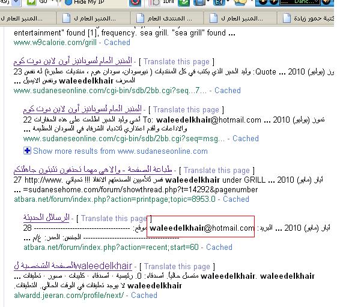Translate the indented sudaneseonline result
This screenshot has width=346, height=307.
[x=186, y=110]
